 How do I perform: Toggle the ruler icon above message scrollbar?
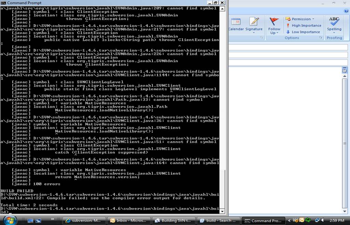point(345,70)
